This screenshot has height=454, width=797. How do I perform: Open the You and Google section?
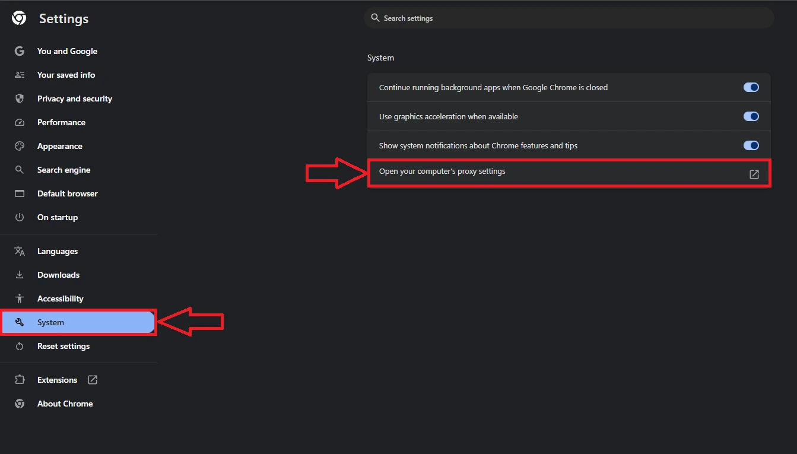pyautogui.click(x=67, y=51)
